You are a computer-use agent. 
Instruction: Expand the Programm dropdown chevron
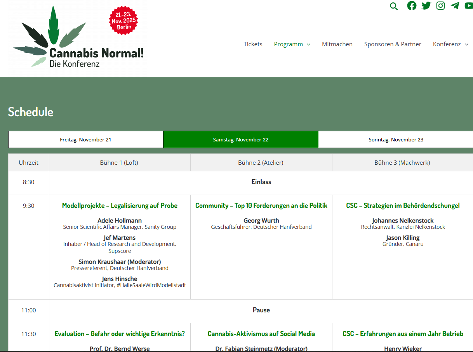308,45
